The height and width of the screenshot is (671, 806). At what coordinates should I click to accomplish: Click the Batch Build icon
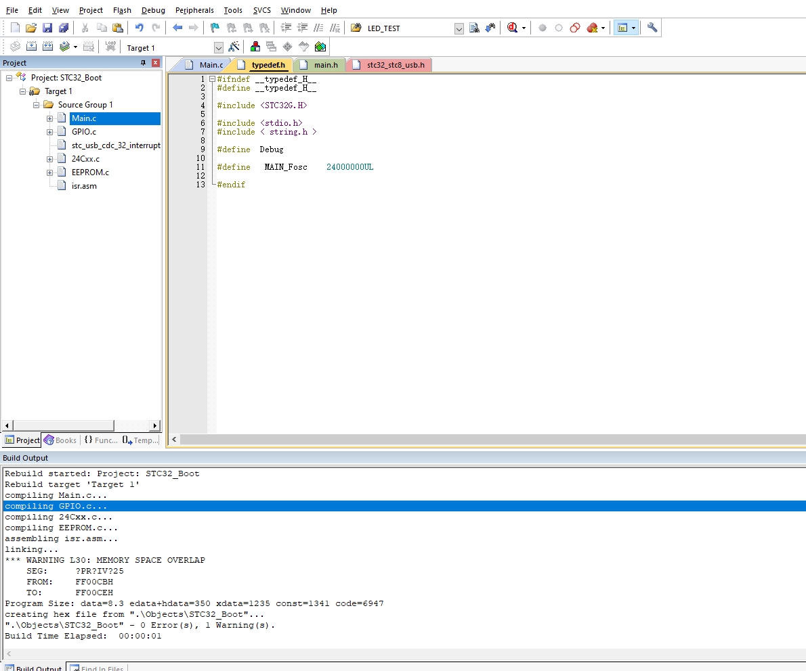tap(64, 47)
